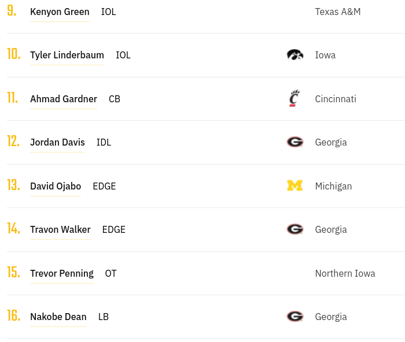
Task: Click the Michigan school name
Action: click(333, 186)
